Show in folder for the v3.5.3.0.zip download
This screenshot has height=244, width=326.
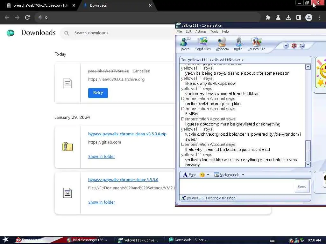(x=102, y=156)
